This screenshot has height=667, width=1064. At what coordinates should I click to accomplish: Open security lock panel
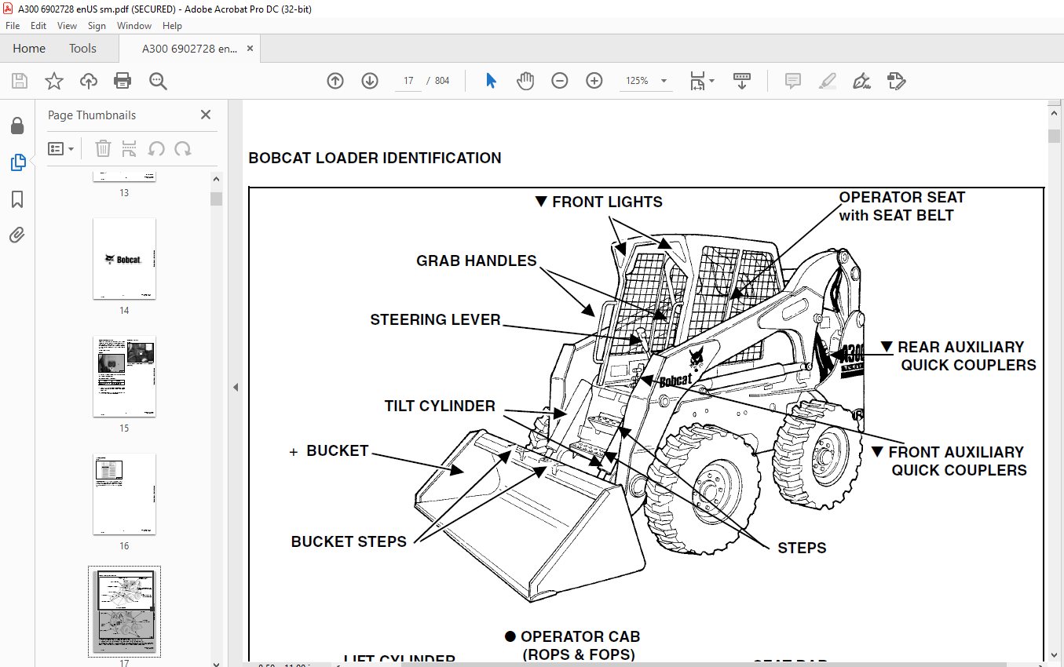click(17, 126)
